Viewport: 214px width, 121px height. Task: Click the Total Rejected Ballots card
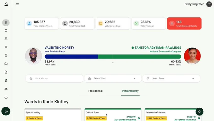coord(184,23)
